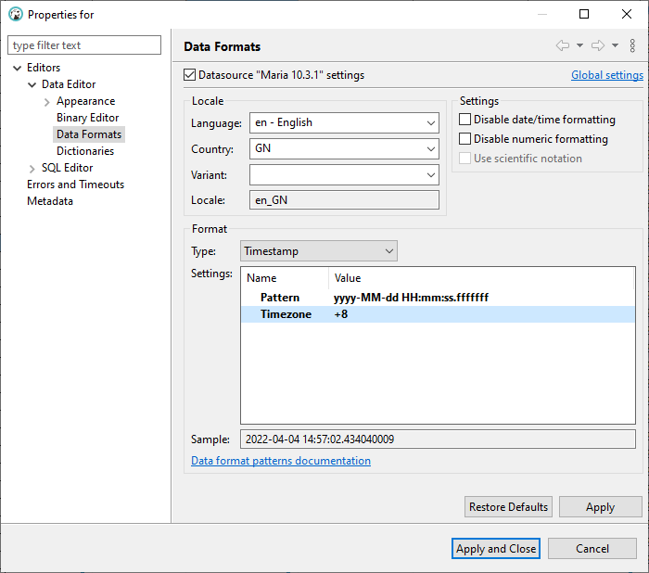Click Apply and Close button
This screenshot has width=649, height=573.
496,549
